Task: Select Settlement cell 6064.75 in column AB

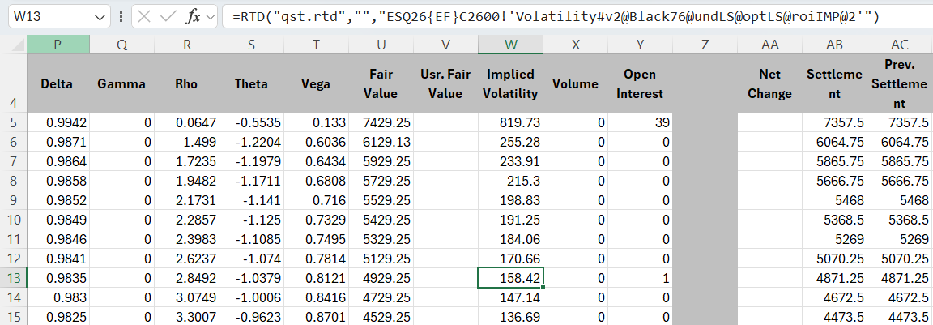Action: [835, 143]
